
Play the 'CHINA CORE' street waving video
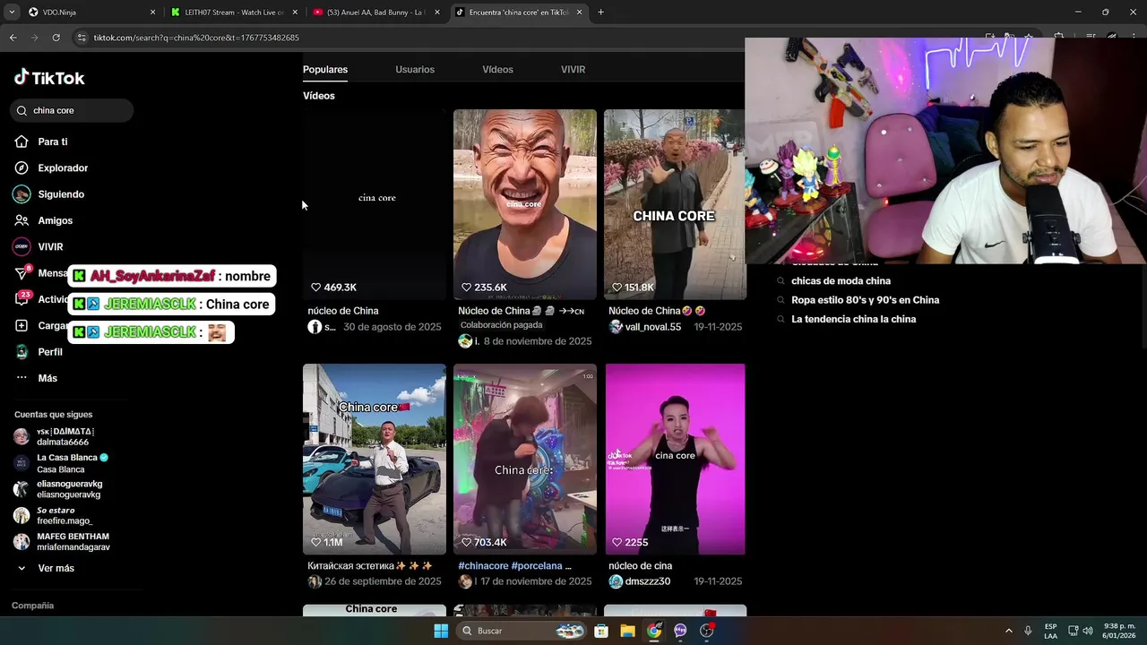click(x=674, y=204)
